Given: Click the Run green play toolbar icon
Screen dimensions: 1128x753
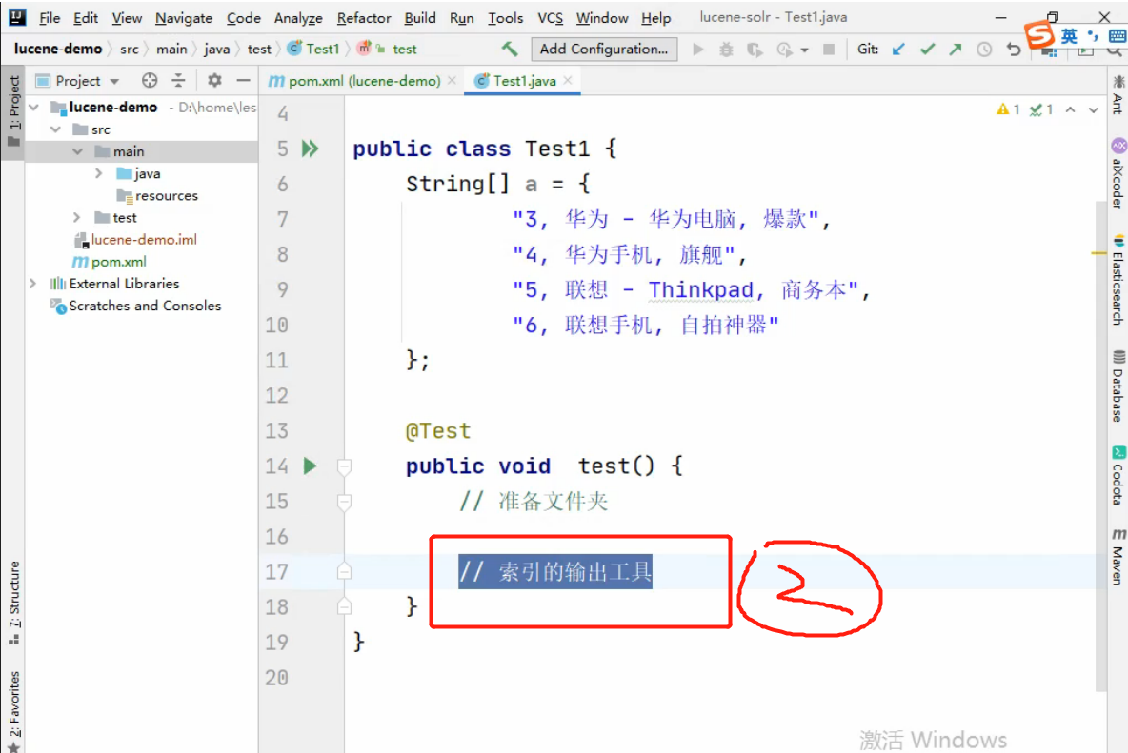Looking at the screenshot, I should (697, 49).
